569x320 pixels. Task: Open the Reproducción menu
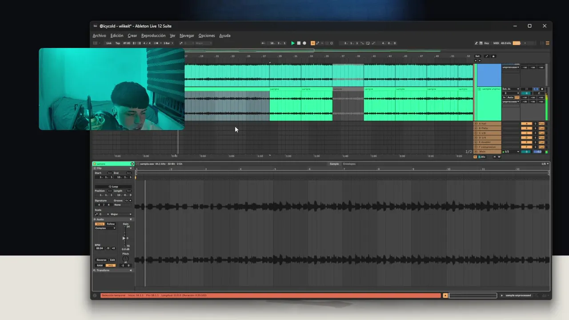tap(153, 36)
